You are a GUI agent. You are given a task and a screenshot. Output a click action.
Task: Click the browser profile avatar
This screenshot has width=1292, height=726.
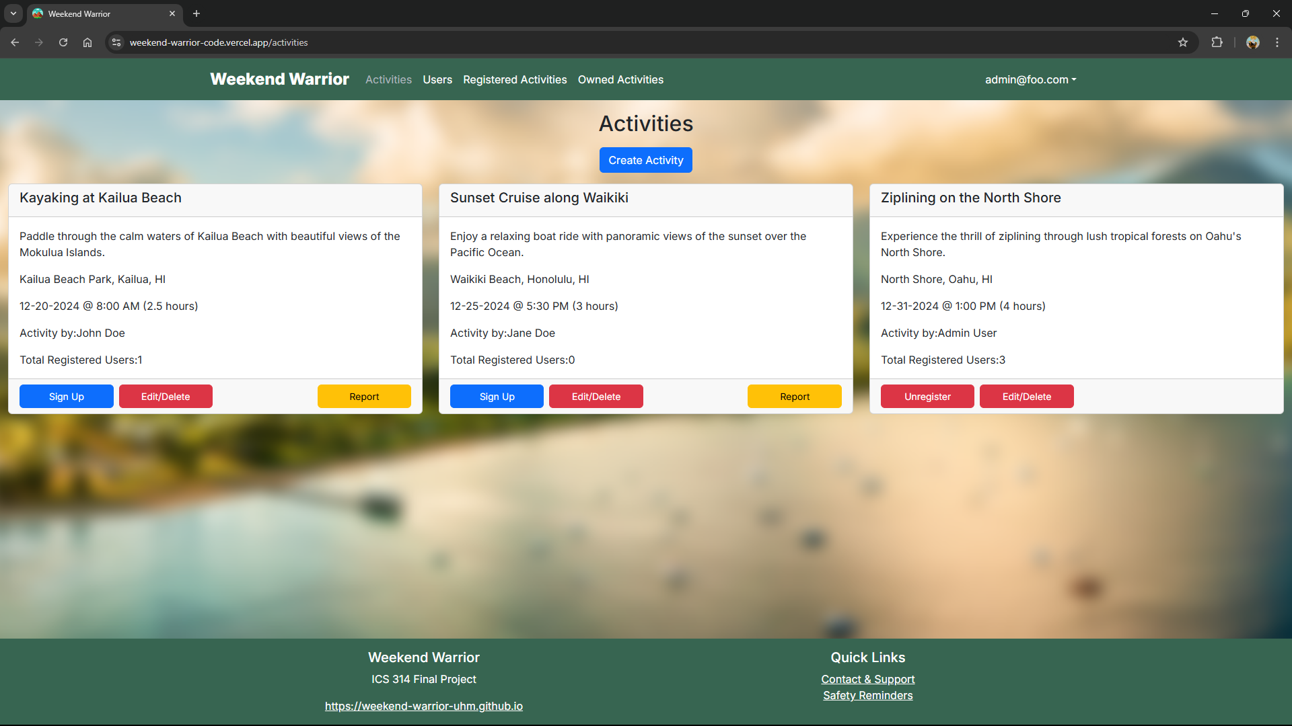click(x=1253, y=42)
